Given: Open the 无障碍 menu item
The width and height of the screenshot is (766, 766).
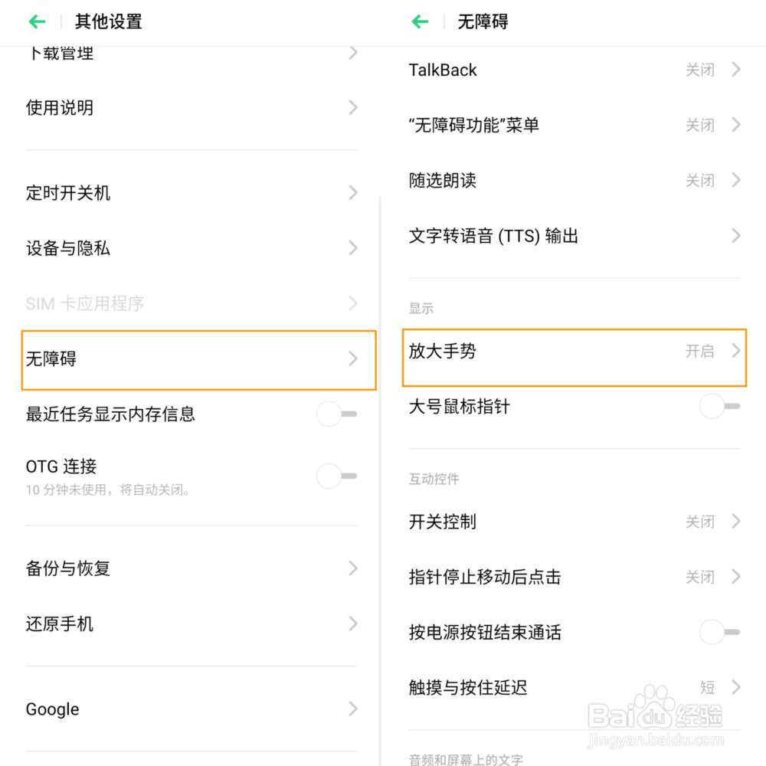Looking at the screenshot, I should coord(191,358).
